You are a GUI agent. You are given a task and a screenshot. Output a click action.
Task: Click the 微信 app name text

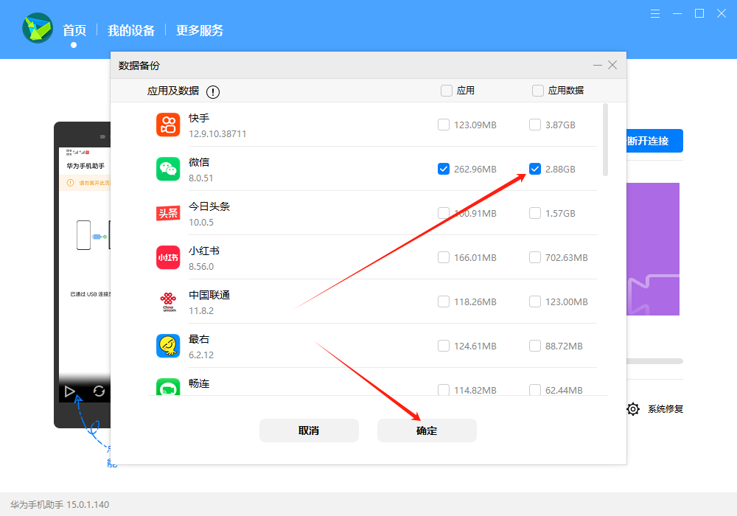199,162
